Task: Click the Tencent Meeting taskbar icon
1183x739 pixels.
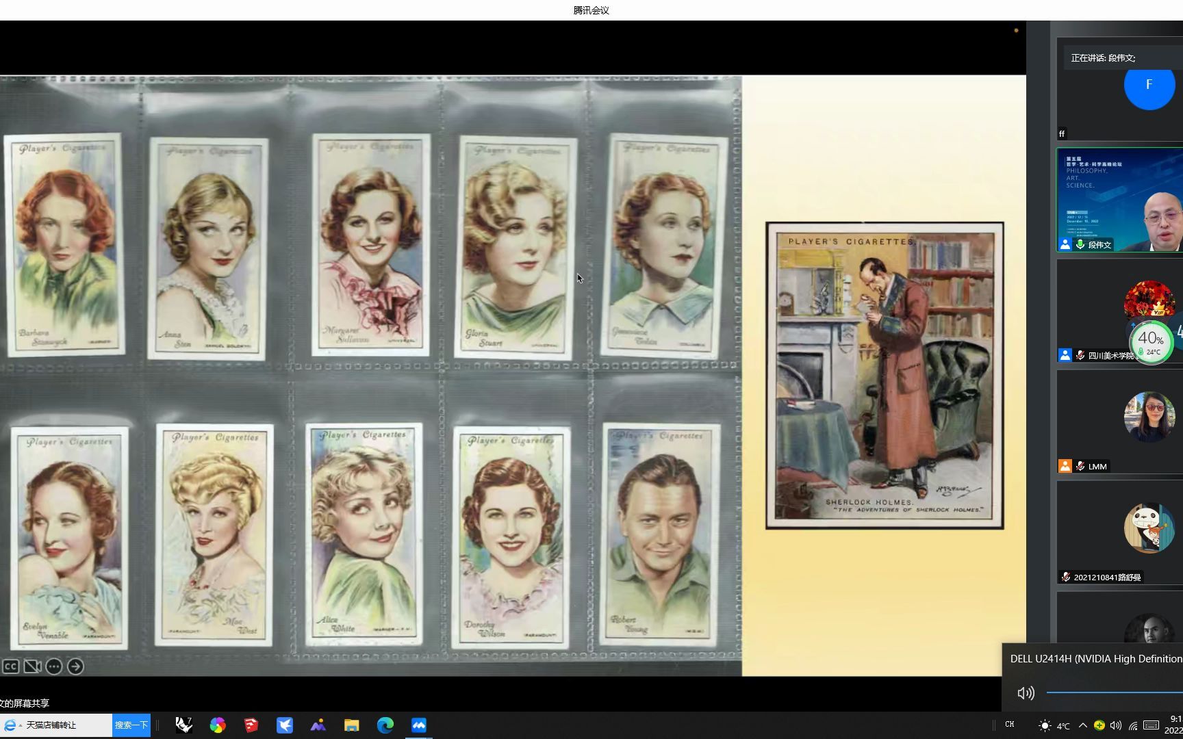Action: 419,725
